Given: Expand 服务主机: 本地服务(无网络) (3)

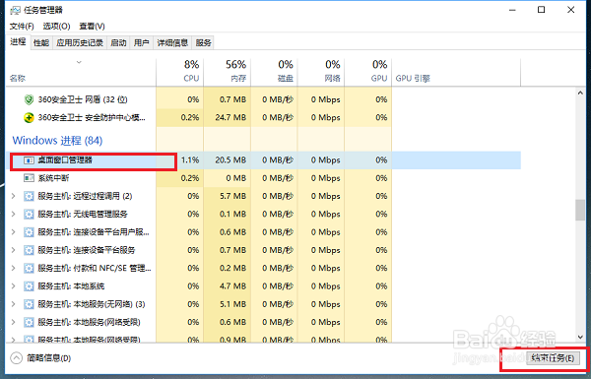Looking at the screenshot, I should point(13,304).
